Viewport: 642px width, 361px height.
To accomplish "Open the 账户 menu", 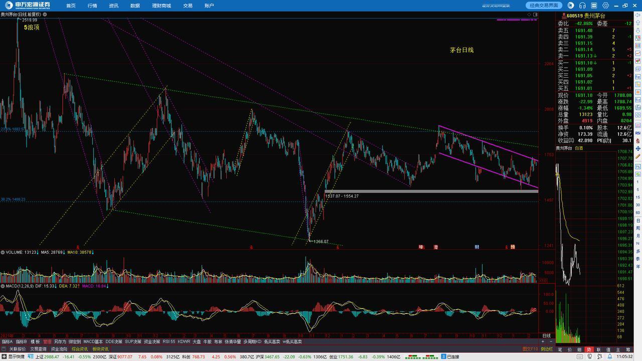I will click(209, 6).
